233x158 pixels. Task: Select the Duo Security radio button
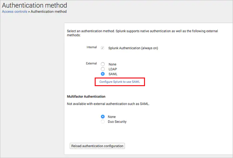tap(103, 121)
